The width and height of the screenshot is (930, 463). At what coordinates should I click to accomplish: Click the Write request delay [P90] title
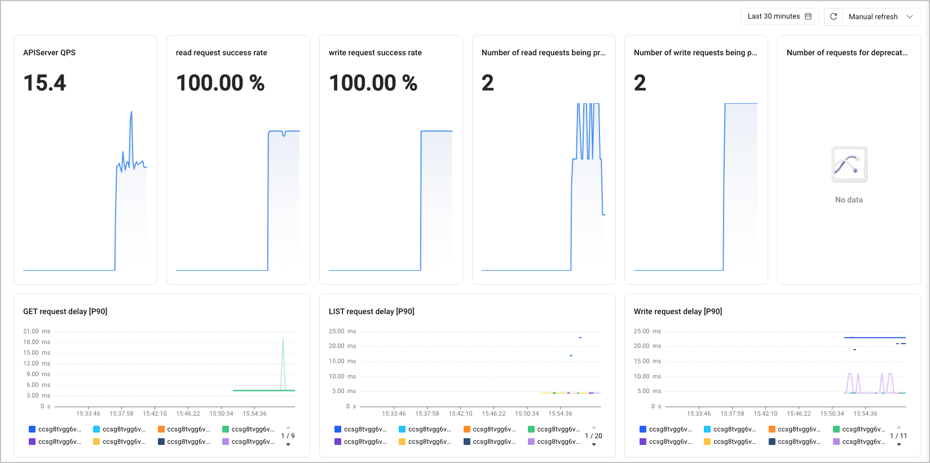(678, 311)
